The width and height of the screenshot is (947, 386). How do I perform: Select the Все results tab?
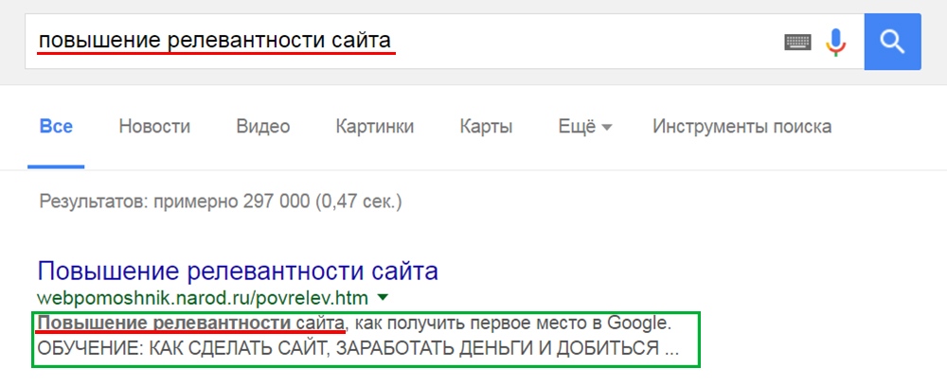[x=56, y=126]
